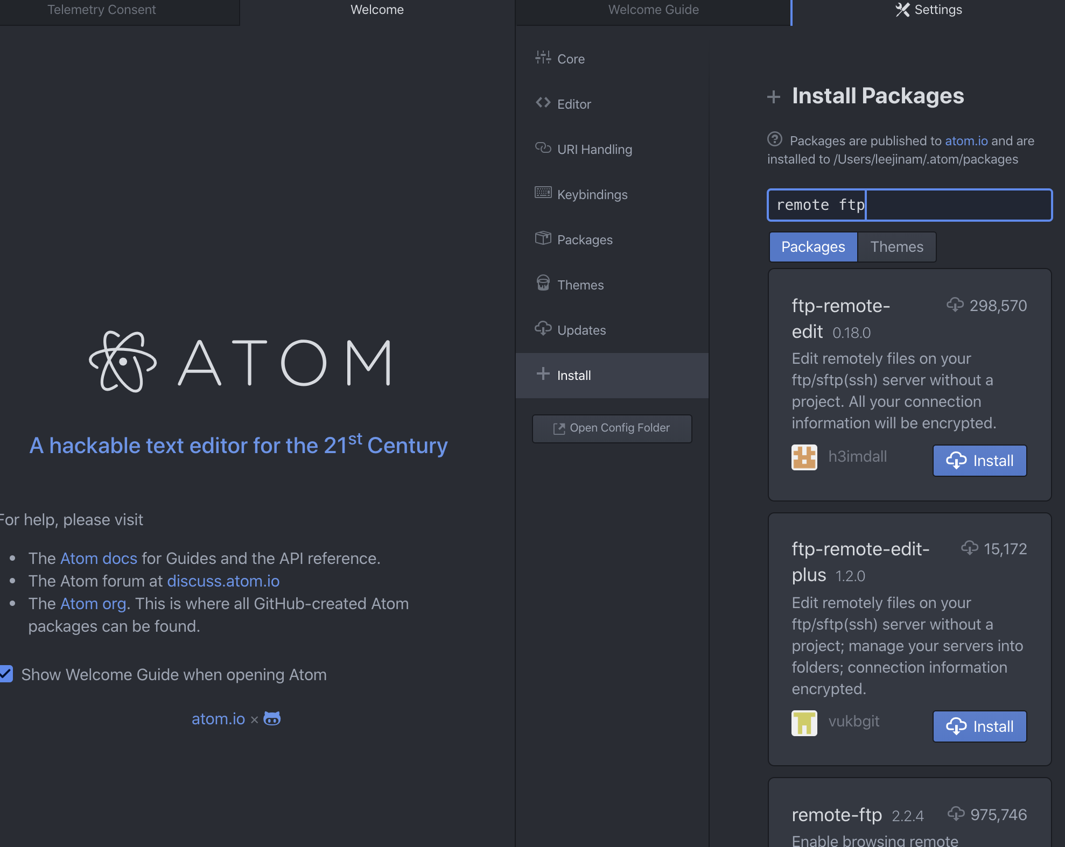Image resolution: width=1065 pixels, height=847 pixels.
Task: Open the Telemetry Consent tab
Action: pyautogui.click(x=101, y=10)
